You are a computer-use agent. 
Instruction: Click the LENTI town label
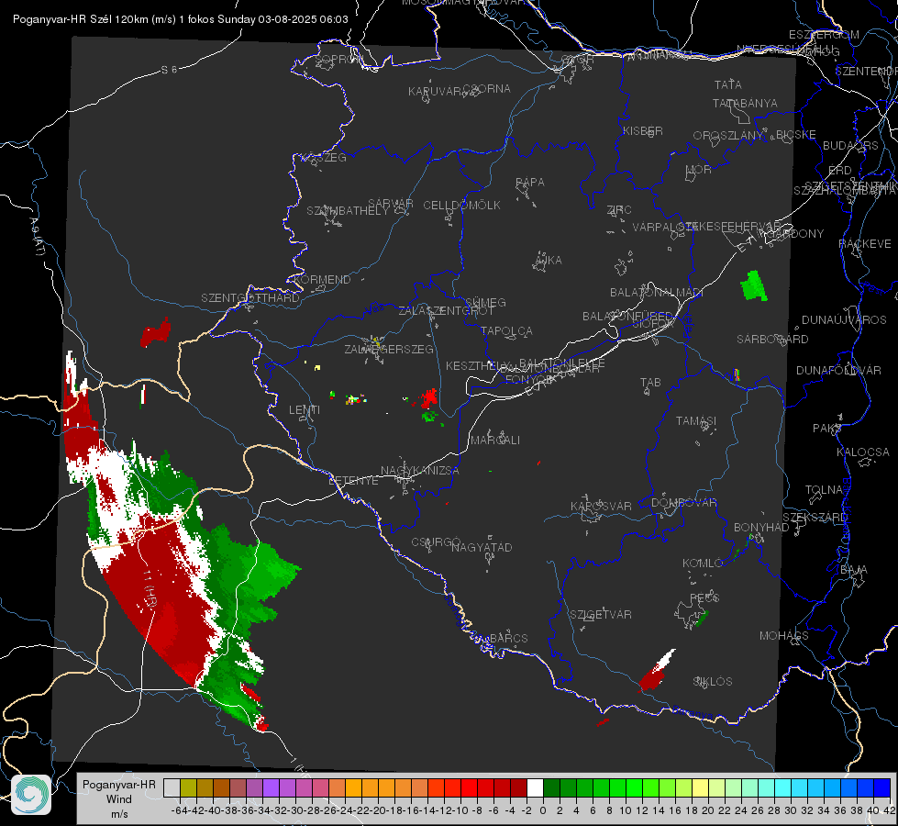[x=305, y=409]
